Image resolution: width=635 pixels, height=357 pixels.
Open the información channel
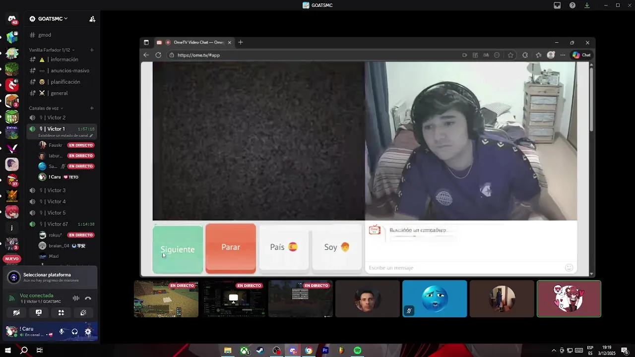(62, 59)
